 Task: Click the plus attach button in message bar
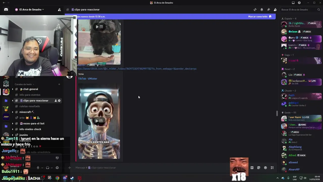(x=69, y=168)
